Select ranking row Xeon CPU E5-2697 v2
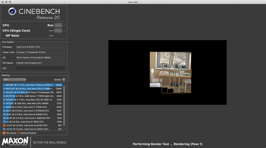 [33, 100]
